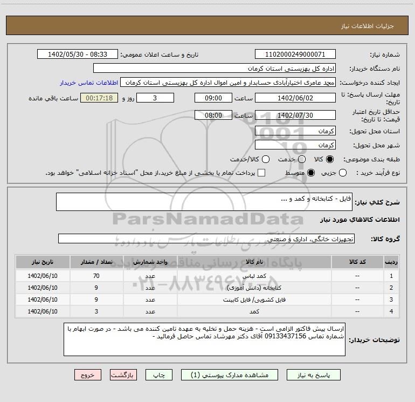Viewport: 415px width, 402px height.
Task: Select the کالا radio button
Action: coord(330,159)
